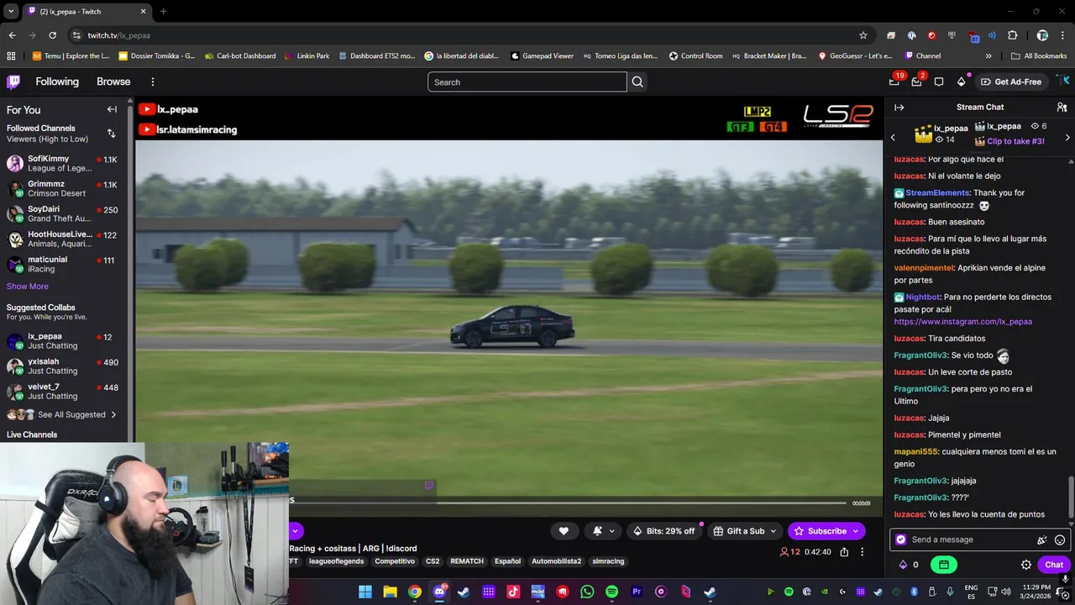Open the share stream icon

click(844, 552)
